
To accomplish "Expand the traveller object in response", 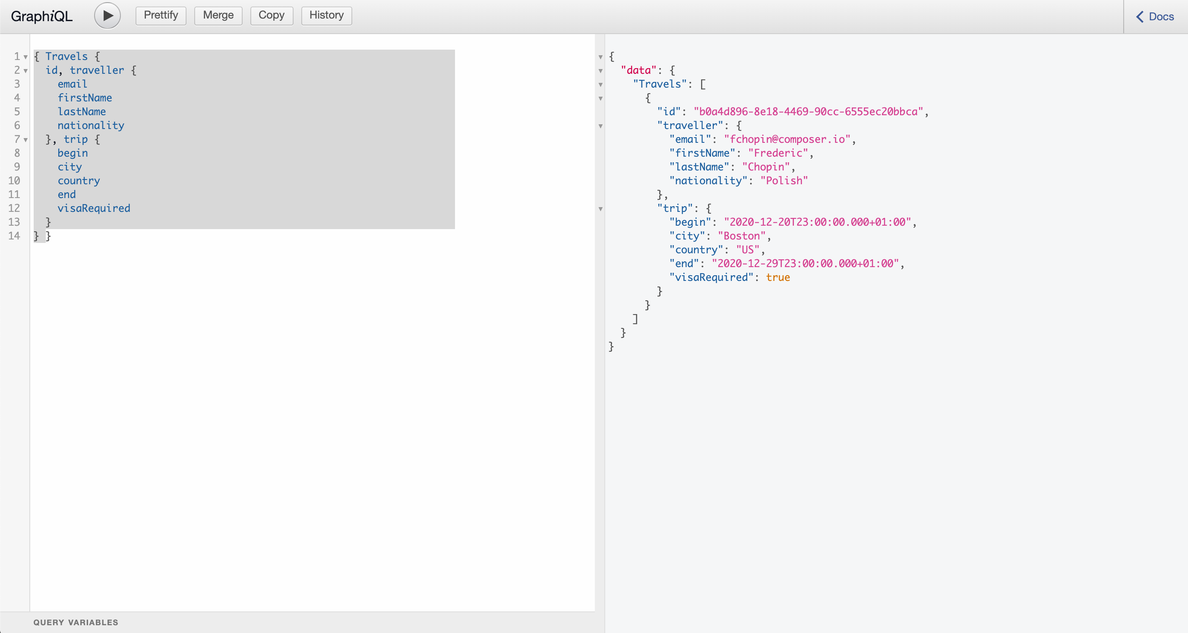I will pos(601,126).
